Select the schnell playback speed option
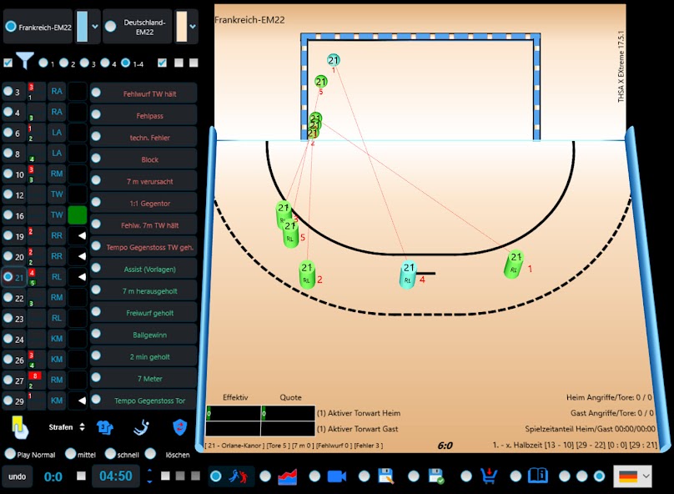The height and width of the screenshot is (494, 674). coord(112,456)
